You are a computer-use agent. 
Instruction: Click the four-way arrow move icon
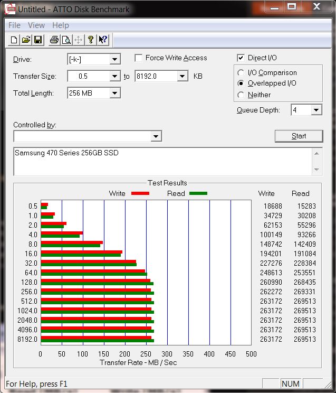click(x=78, y=40)
